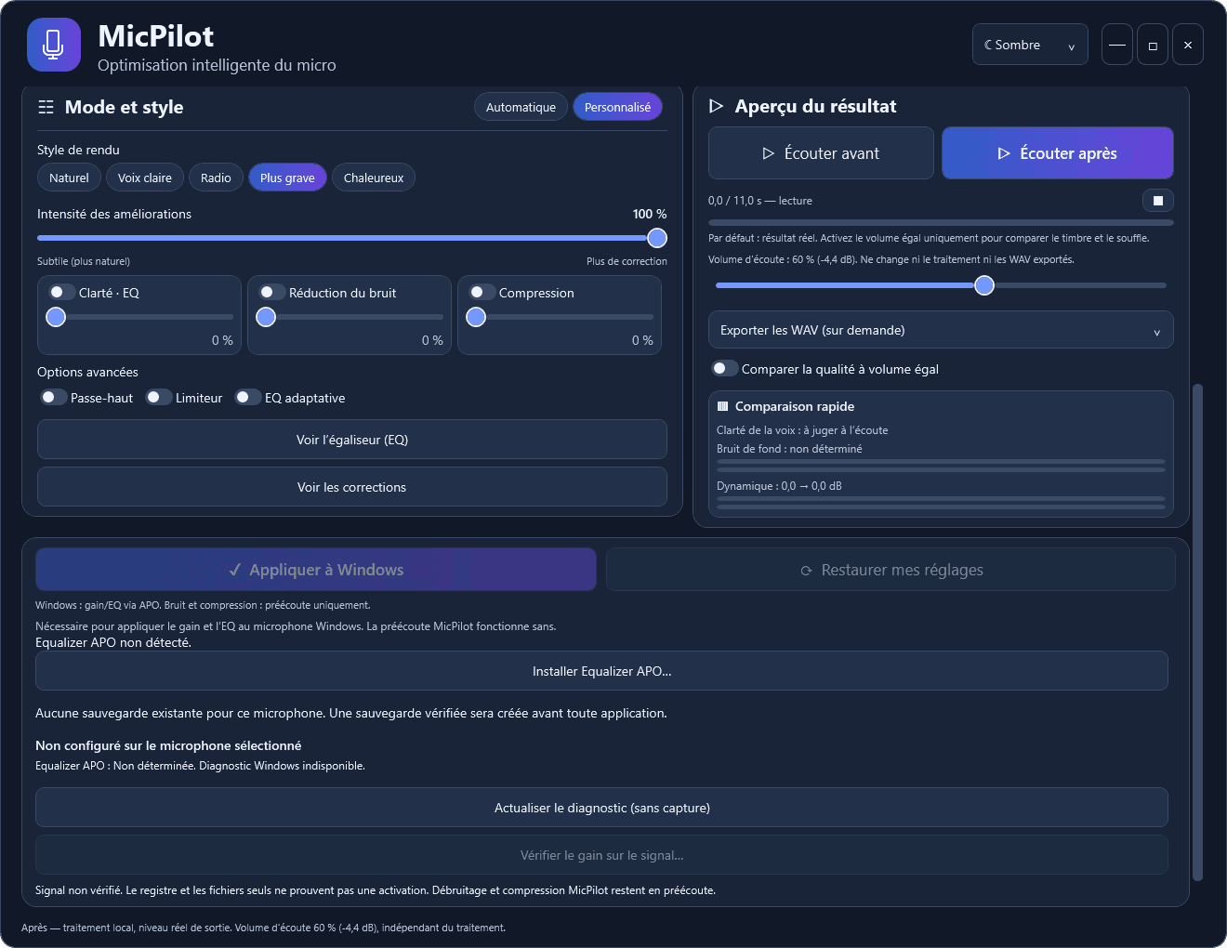Image resolution: width=1227 pixels, height=948 pixels.
Task: Click the MicPilot microphone logo icon
Action: coord(54,45)
